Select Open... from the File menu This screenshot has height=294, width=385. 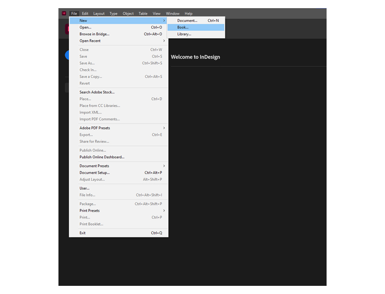[x=119, y=27]
